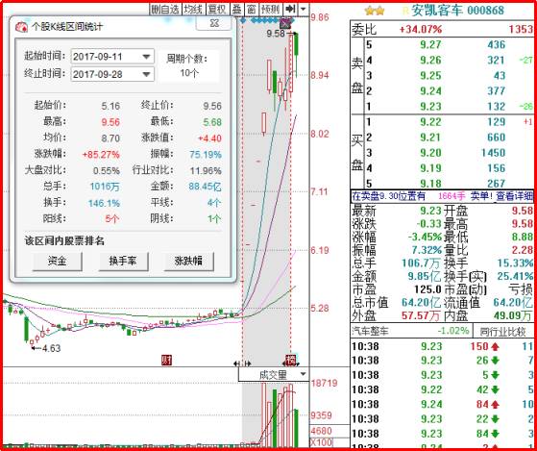Screen dimensions: 537x451
Task: Open the 起始时间 date dropdown
Action: (x=146, y=57)
